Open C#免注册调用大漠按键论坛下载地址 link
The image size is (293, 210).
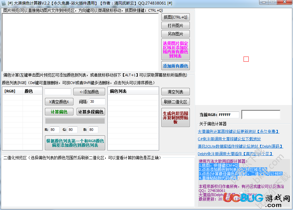229,139
